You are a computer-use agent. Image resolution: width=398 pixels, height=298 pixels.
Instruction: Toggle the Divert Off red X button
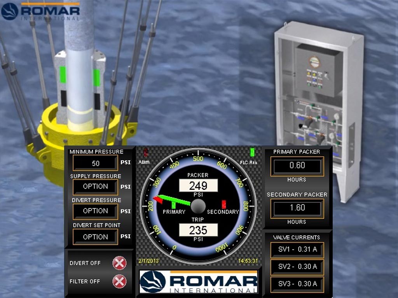click(119, 263)
